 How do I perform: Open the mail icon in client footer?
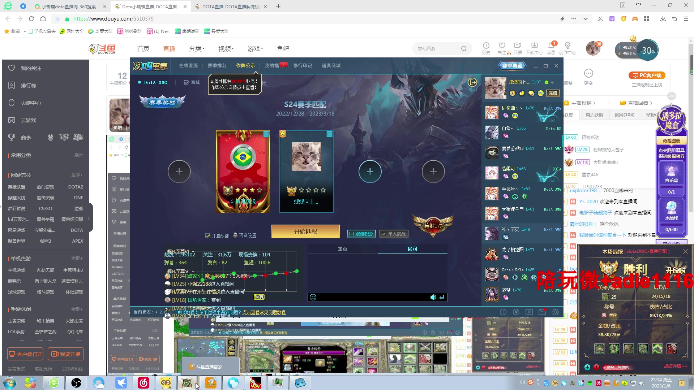tap(542, 312)
